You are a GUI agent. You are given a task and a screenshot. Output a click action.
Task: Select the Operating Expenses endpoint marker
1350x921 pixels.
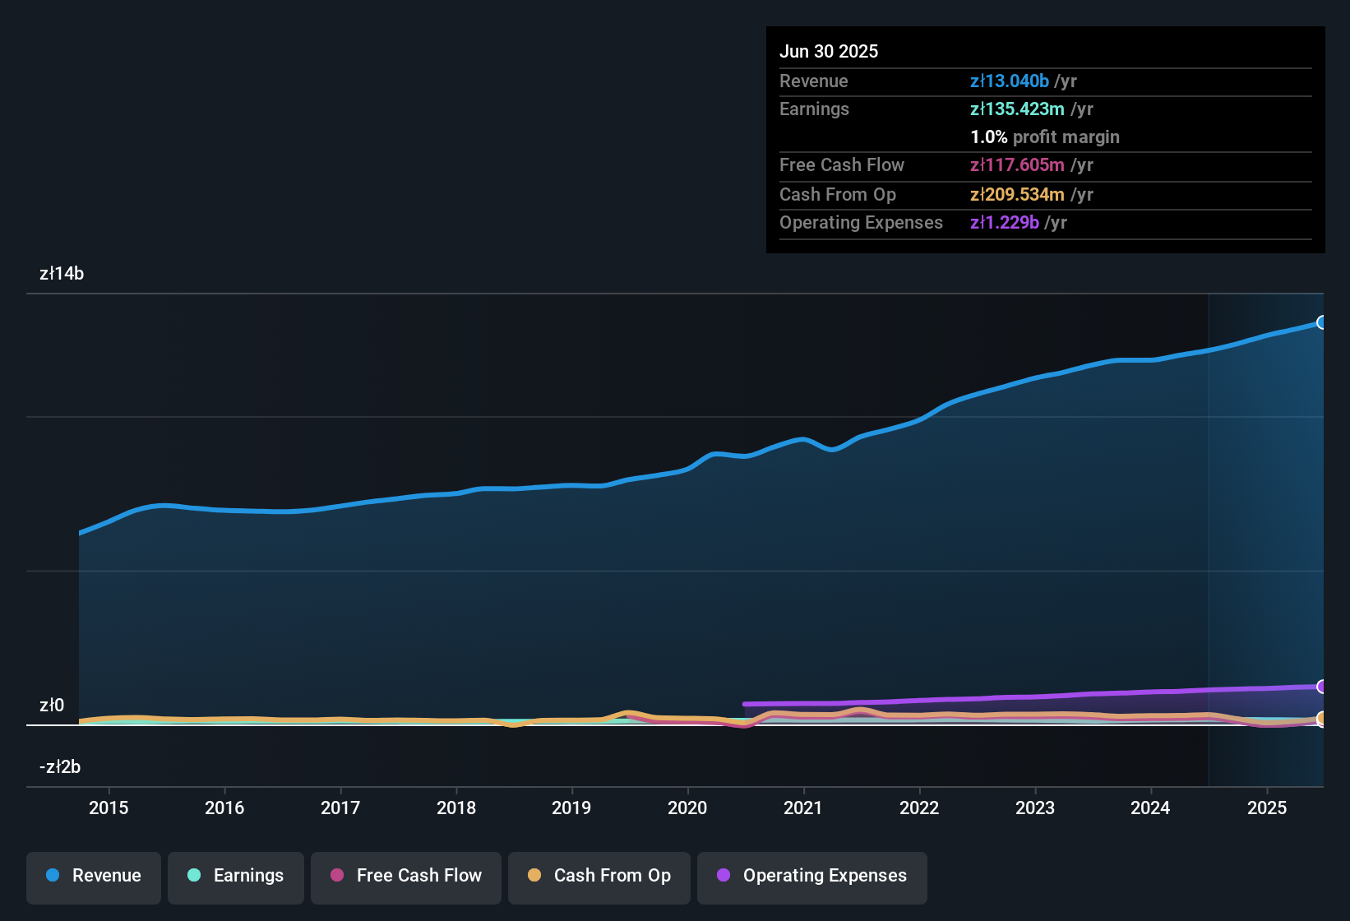pyautogui.click(x=1322, y=686)
